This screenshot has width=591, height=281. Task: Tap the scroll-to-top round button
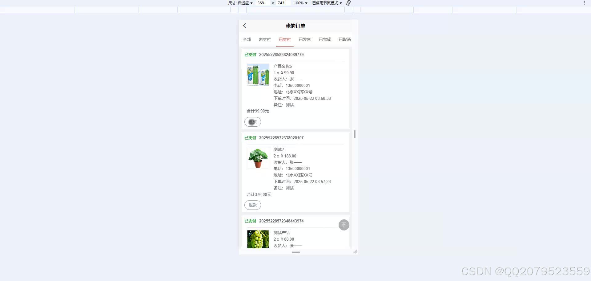click(344, 225)
